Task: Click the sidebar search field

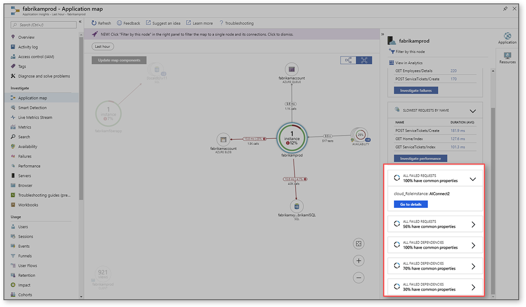Action: (43, 25)
